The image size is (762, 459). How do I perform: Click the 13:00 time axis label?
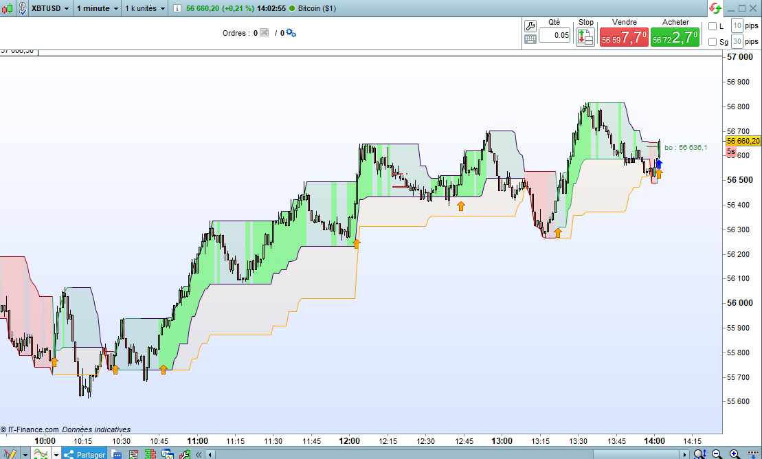pyautogui.click(x=502, y=441)
